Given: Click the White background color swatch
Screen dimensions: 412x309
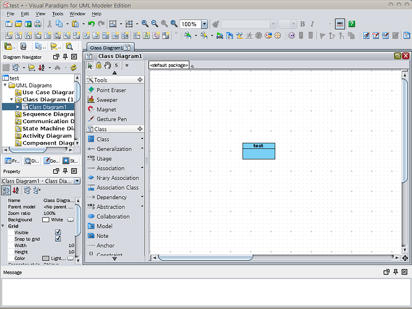Looking at the screenshot, I should coord(46,219).
